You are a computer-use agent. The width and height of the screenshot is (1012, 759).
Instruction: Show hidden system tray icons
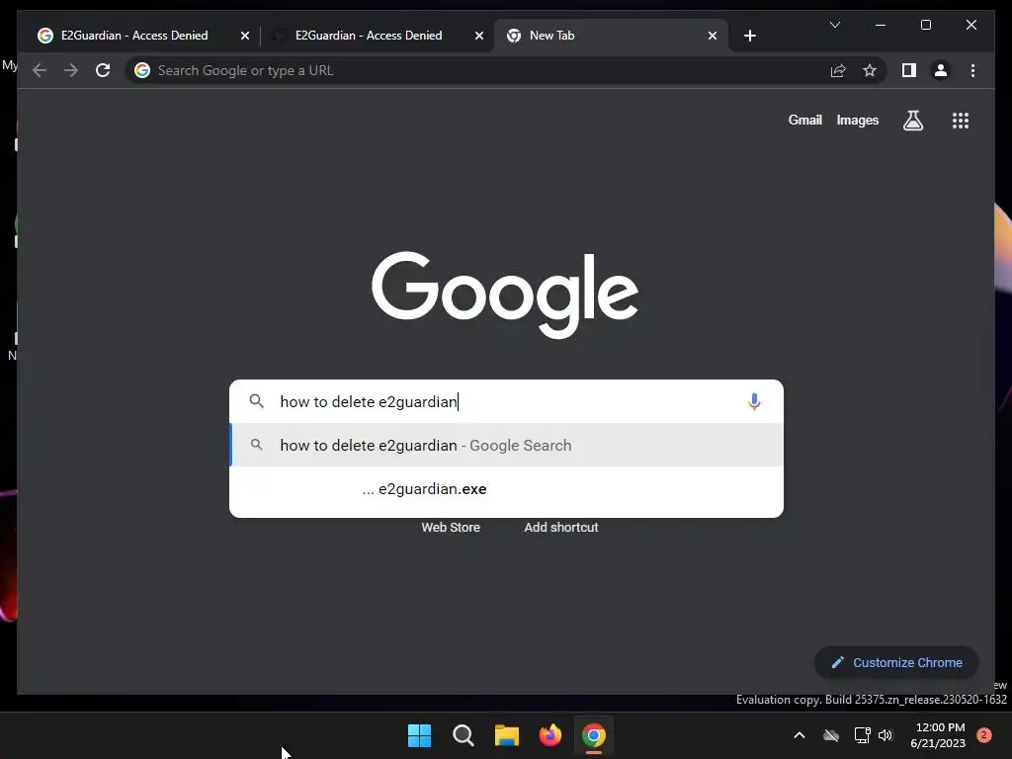[799, 735]
